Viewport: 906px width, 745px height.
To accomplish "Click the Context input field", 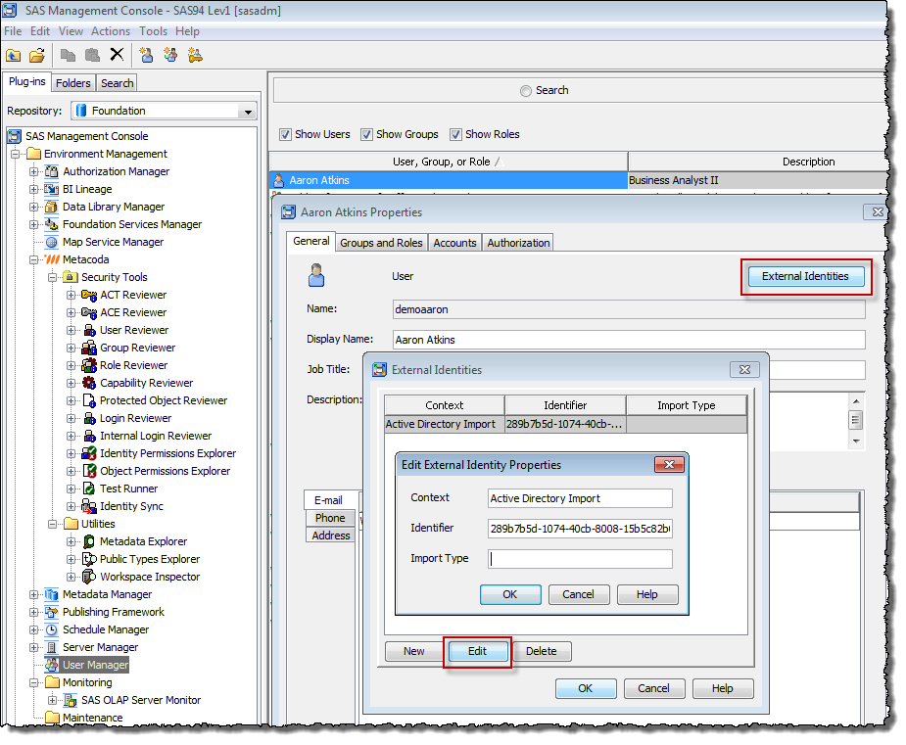I will point(580,498).
